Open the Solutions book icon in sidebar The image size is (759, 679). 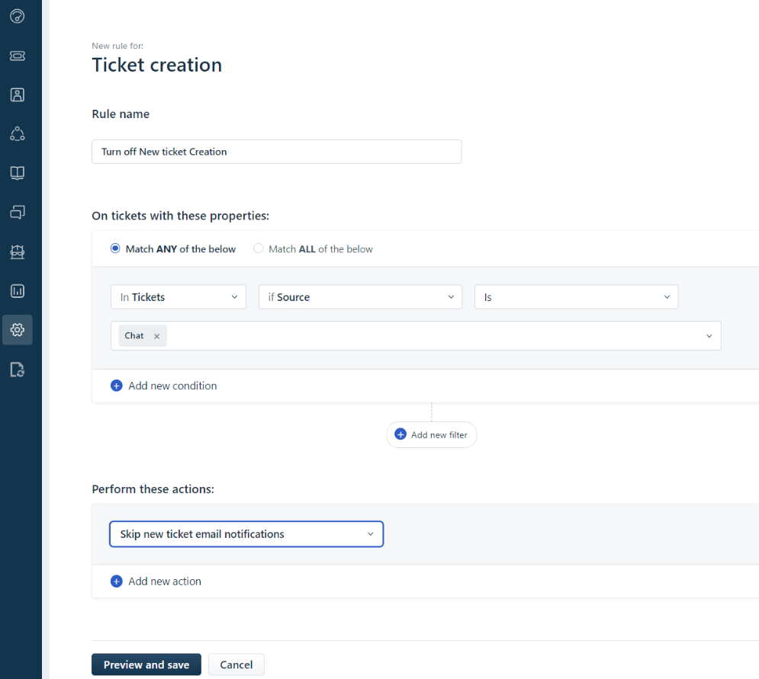coord(17,173)
